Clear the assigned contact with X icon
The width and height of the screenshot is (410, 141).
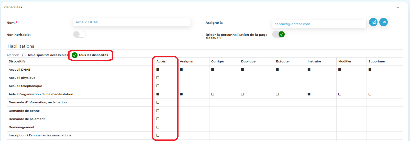(x=383, y=22)
